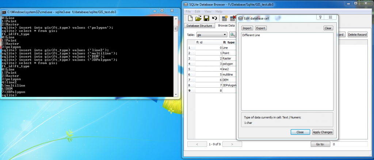Viewport: 374px width, 160px height.
Task: Click the Delete Record button
Action: click(x=357, y=35)
